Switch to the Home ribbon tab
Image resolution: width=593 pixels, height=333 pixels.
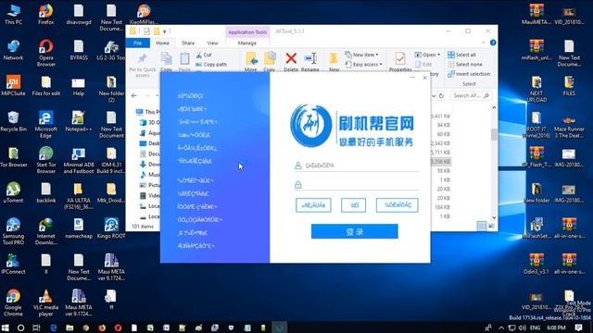tap(163, 43)
